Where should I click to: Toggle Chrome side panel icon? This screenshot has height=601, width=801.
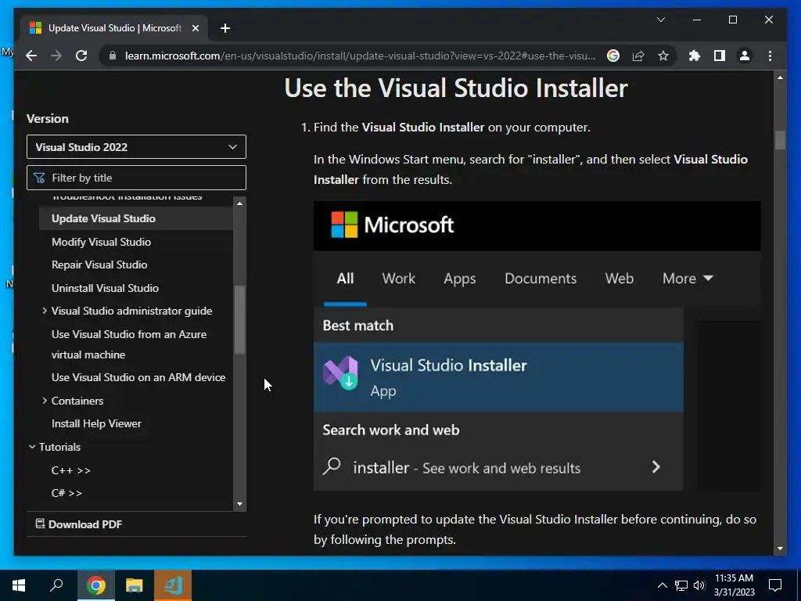click(720, 56)
